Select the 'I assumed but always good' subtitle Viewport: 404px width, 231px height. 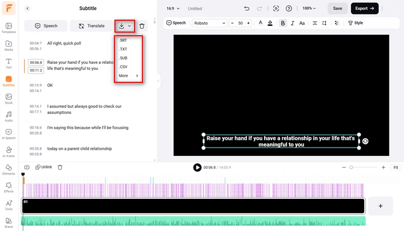(84, 109)
